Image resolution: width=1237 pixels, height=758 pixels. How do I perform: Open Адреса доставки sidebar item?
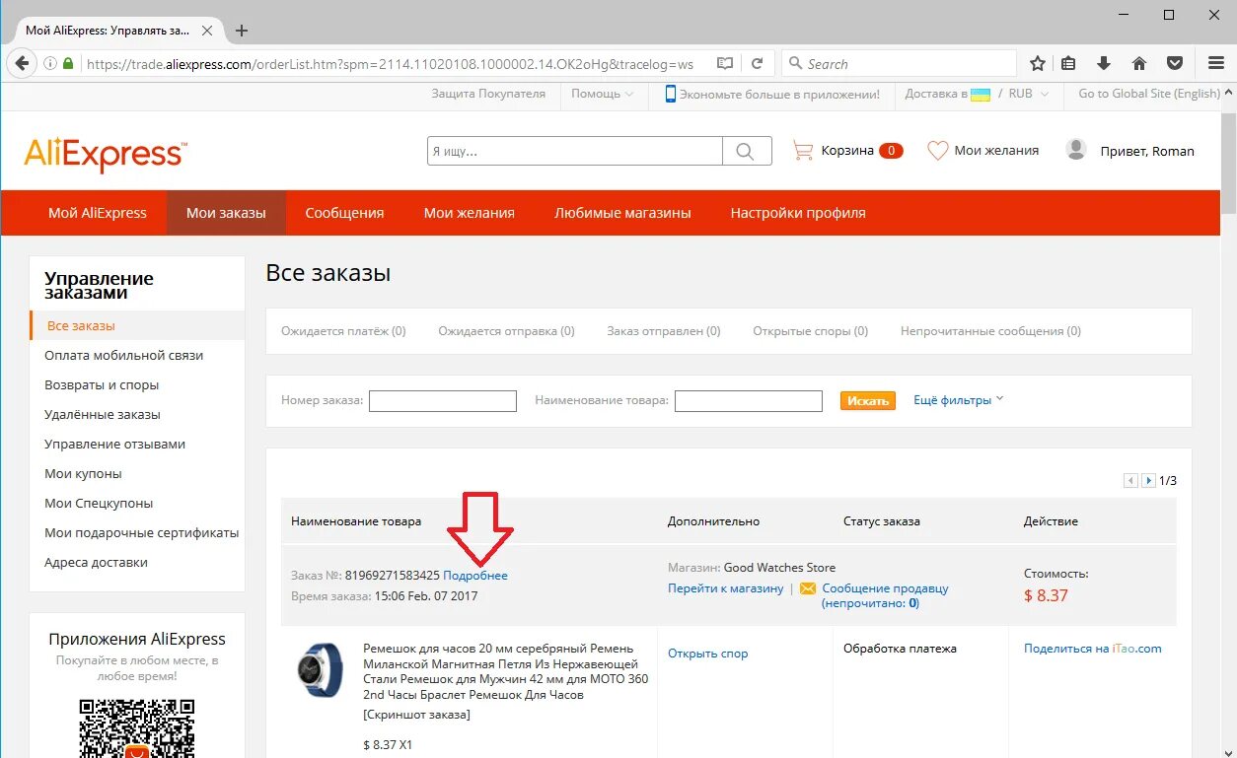pyautogui.click(x=97, y=562)
